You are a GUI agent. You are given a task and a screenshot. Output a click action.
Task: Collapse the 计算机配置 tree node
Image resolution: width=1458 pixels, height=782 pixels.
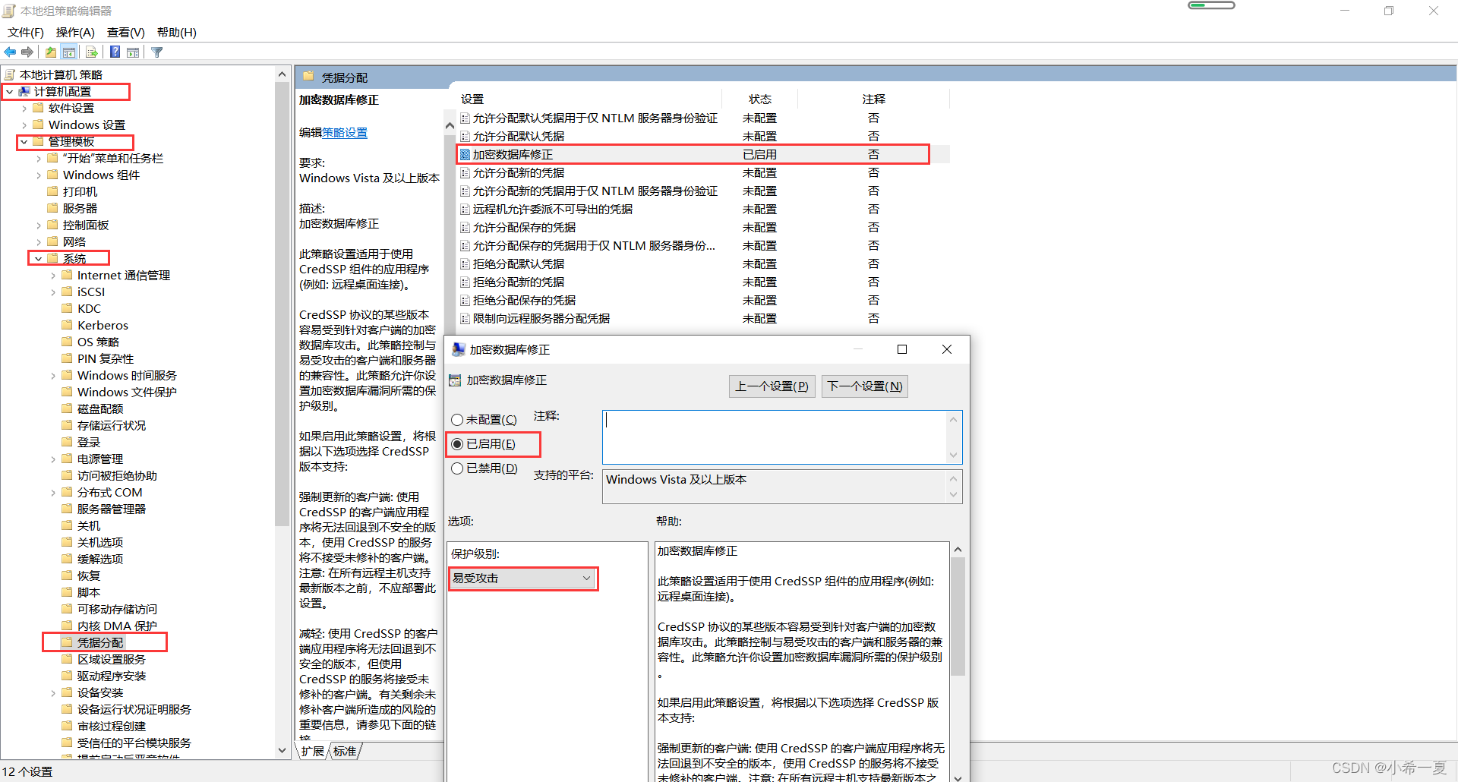[x=9, y=92]
